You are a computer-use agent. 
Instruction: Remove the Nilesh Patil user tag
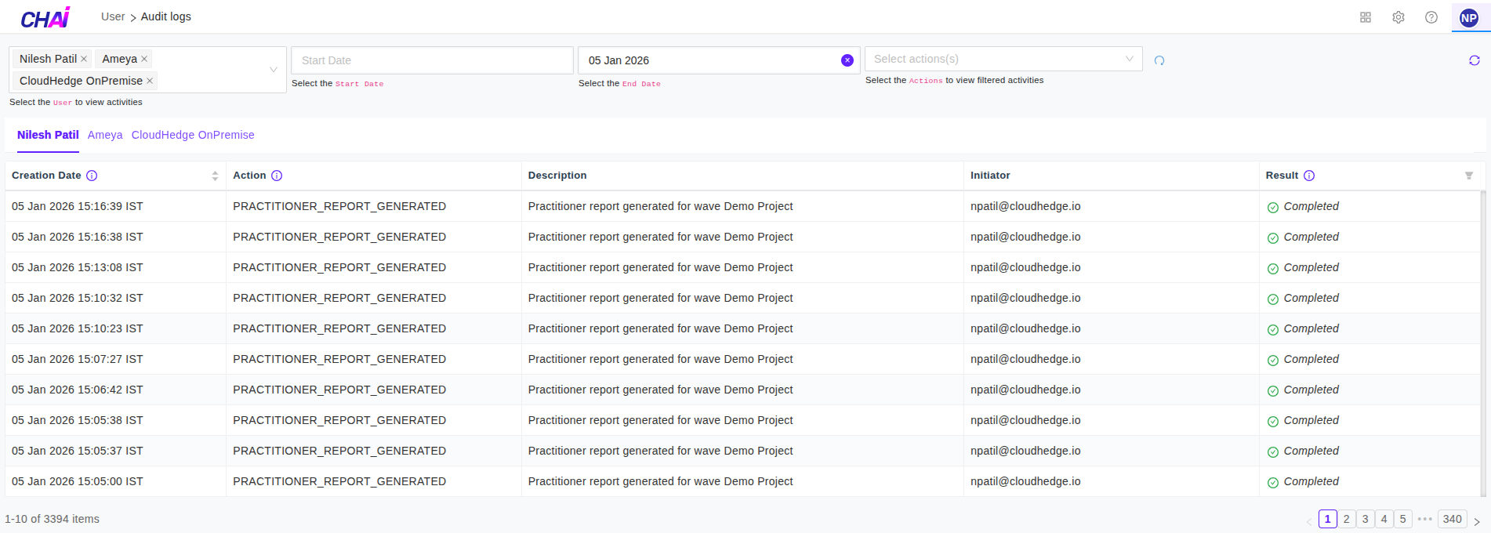(x=84, y=59)
